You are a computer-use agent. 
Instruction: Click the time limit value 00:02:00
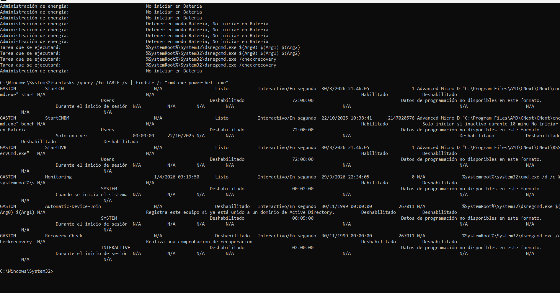point(303,189)
